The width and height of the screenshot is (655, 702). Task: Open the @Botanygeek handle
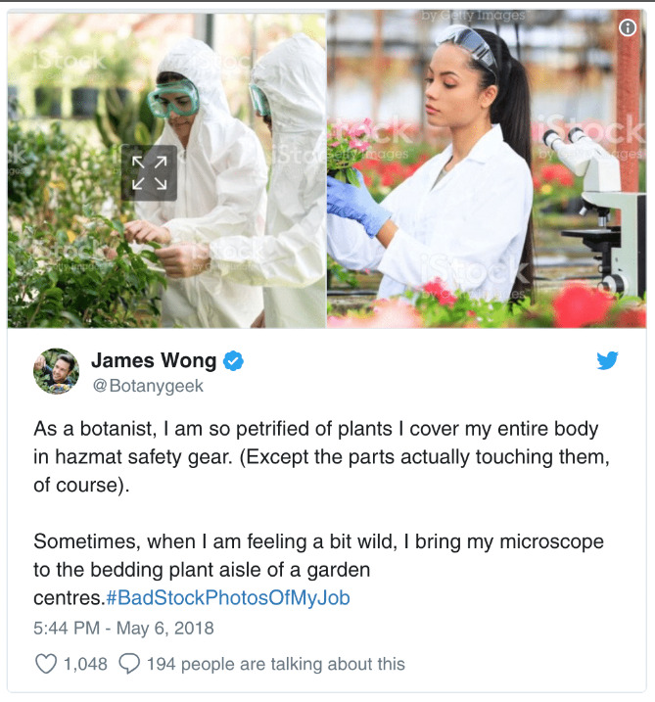tap(148, 386)
